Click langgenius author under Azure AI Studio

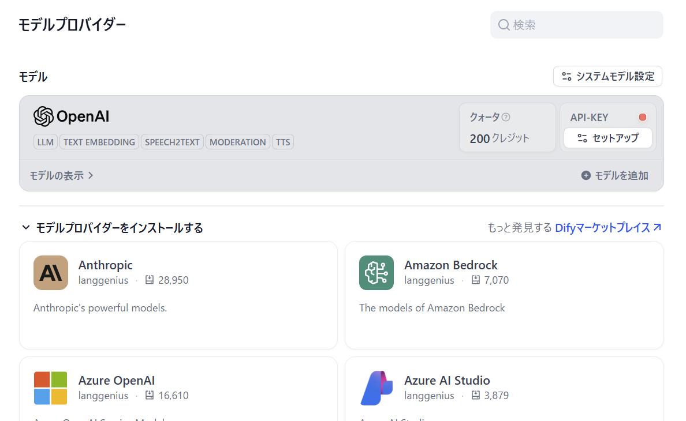tap(429, 396)
